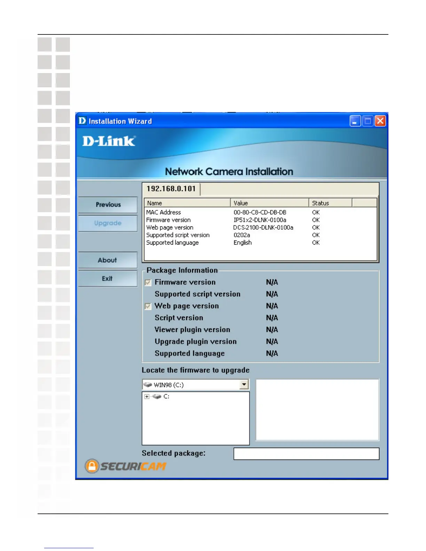Click the D-Link logo
426x551 pixels.
pos(109,141)
